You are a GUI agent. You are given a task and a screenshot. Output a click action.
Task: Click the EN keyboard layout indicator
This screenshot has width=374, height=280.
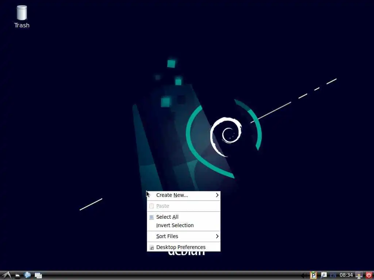[333, 276]
